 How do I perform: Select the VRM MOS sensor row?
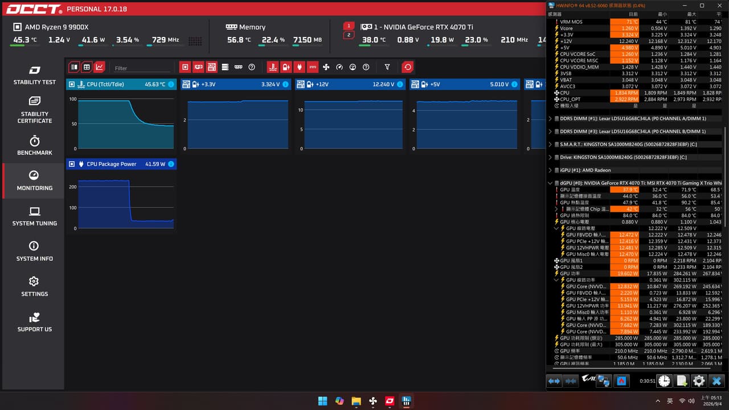pyautogui.click(x=634, y=22)
